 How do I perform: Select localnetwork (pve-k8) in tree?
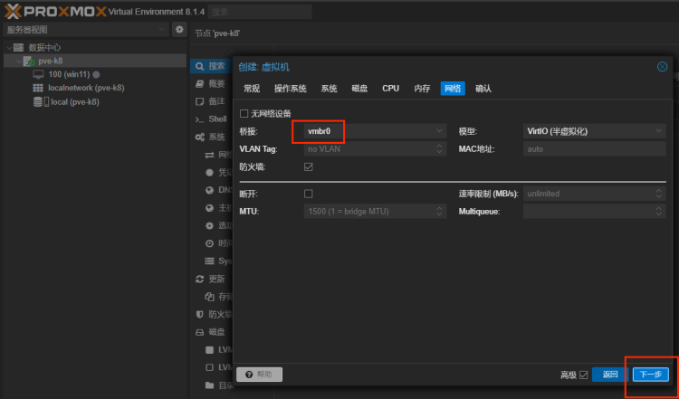point(86,88)
